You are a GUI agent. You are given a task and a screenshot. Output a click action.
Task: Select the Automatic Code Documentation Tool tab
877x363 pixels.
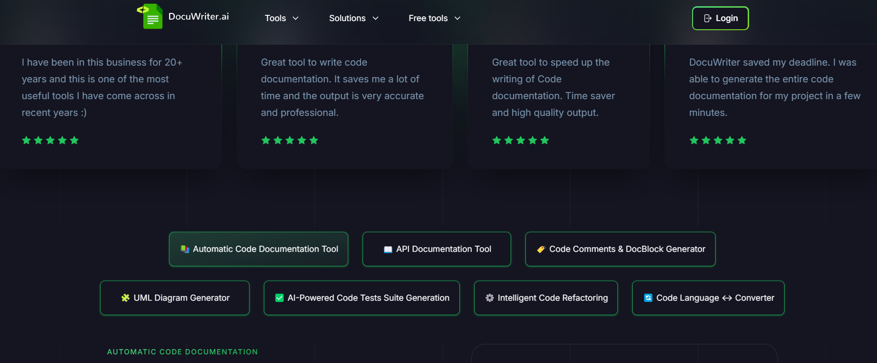[259, 249]
